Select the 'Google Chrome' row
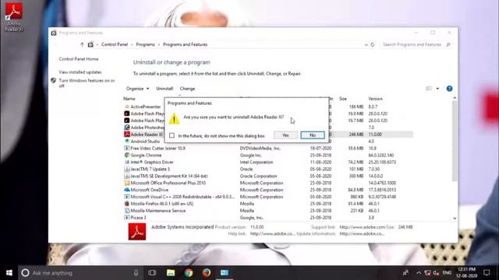499x280 pixels. tap(268, 156)
